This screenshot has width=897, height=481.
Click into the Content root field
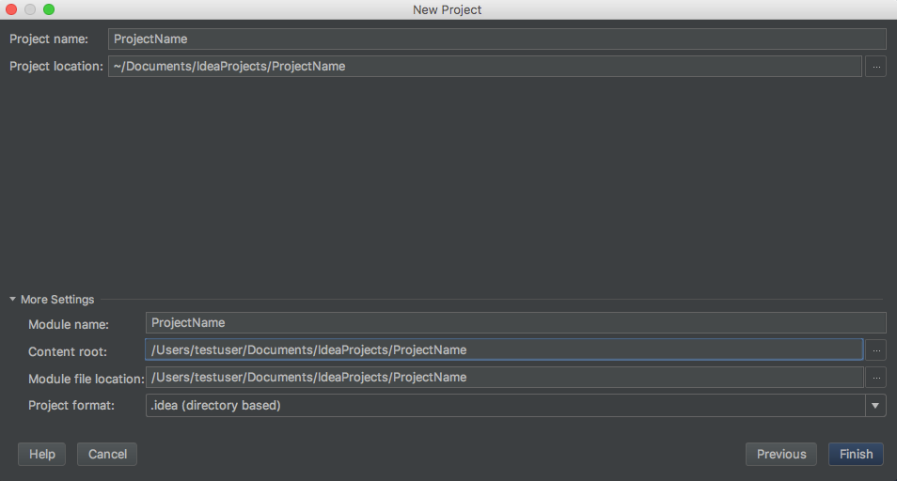[x=504, y=349]
